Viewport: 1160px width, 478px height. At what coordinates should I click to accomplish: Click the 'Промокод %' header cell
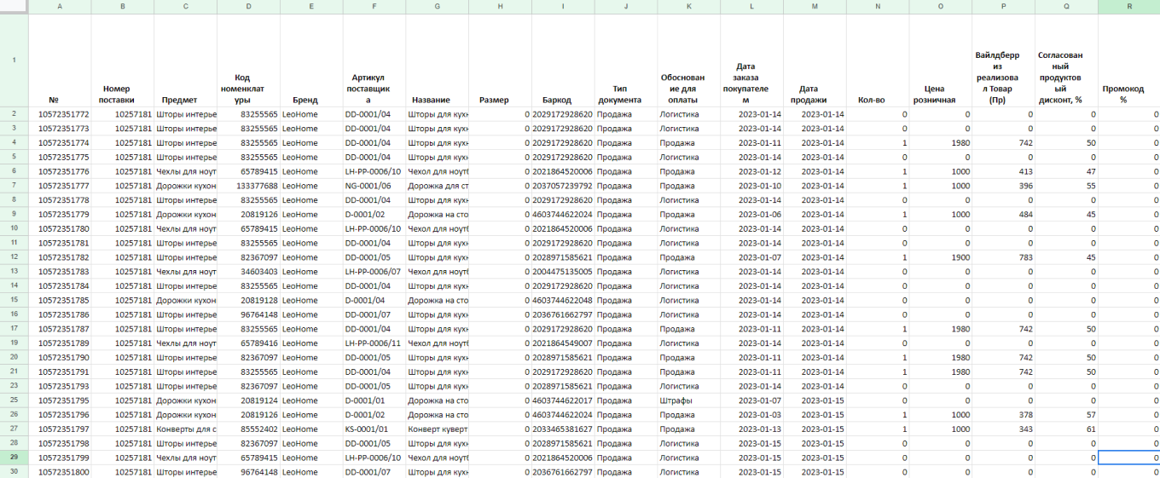pyautogui.click(x=1128, y=93)
